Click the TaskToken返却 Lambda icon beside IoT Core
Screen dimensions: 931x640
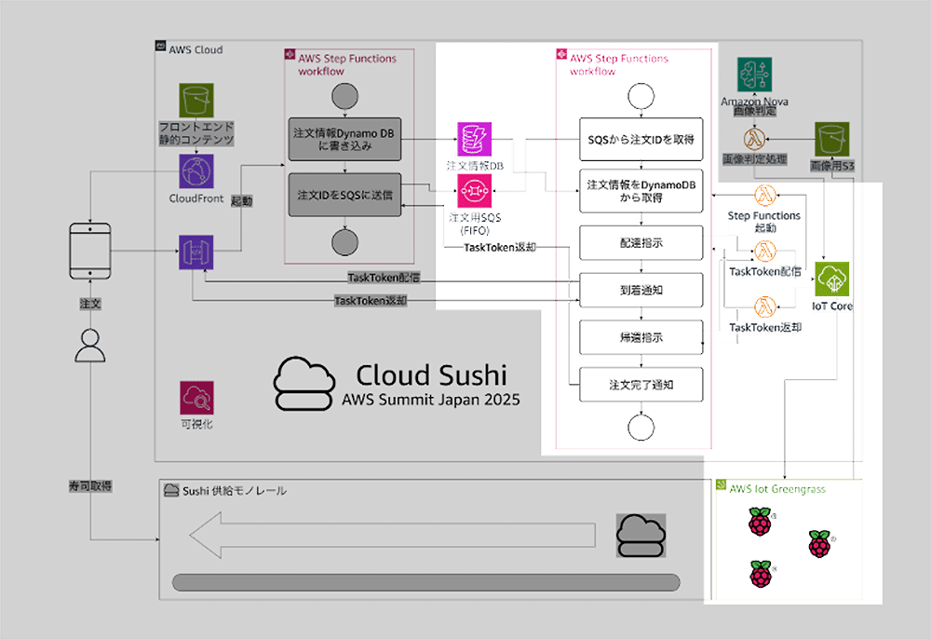[x=766, y=306]
